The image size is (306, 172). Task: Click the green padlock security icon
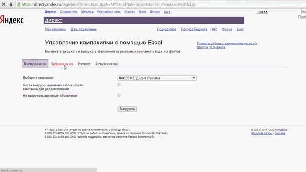coord(19,4)
